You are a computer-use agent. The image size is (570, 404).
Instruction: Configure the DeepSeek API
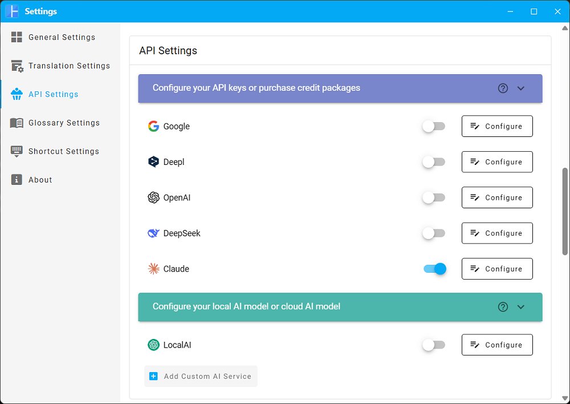[x=497, y=233]
